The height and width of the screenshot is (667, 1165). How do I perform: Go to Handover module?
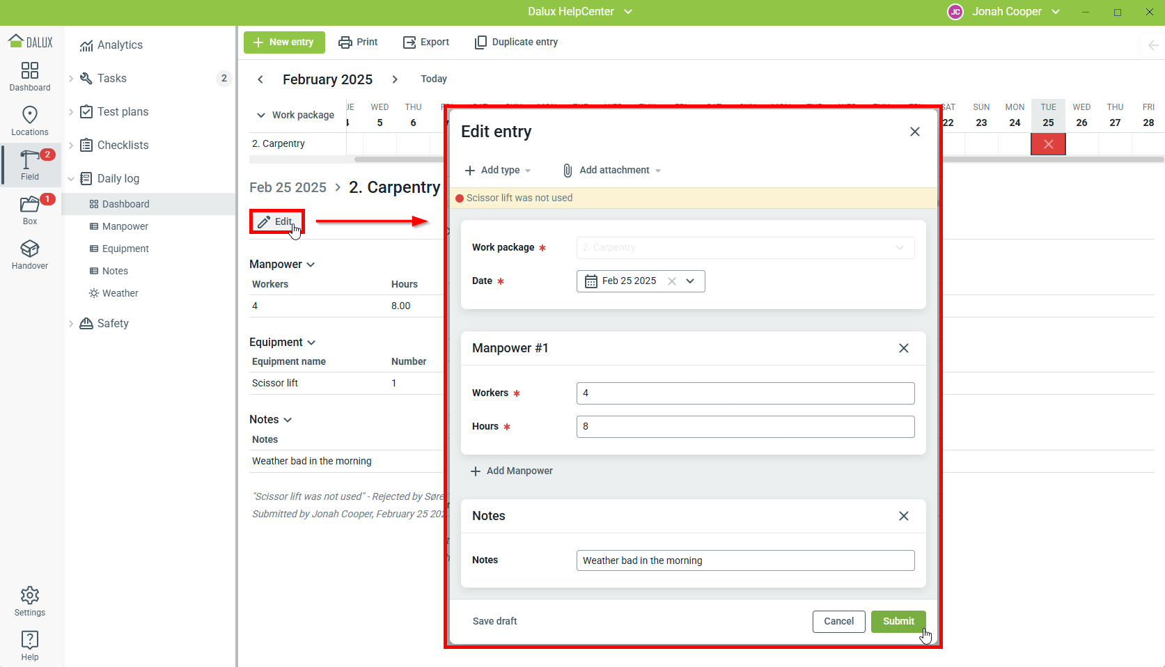pyautogui.click(x=29, y=254)
